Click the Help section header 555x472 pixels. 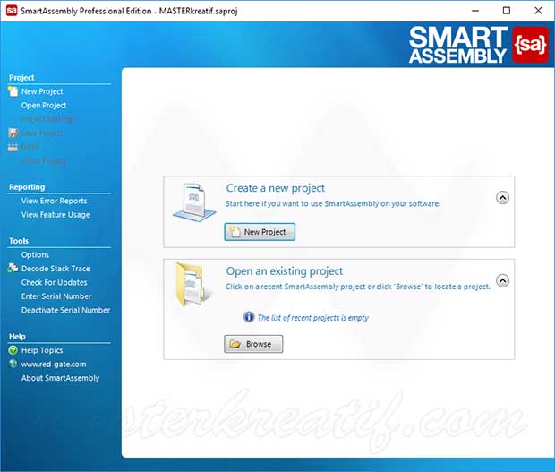pos(17,337)
